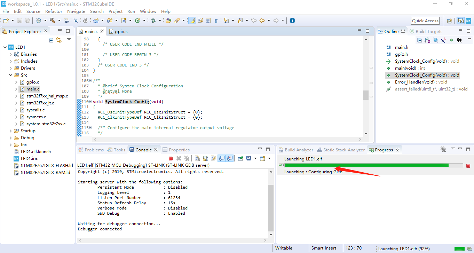The image size is (474, 253).
Task: Click the Open Perspective icon
Action: click(x=449, y=21)
